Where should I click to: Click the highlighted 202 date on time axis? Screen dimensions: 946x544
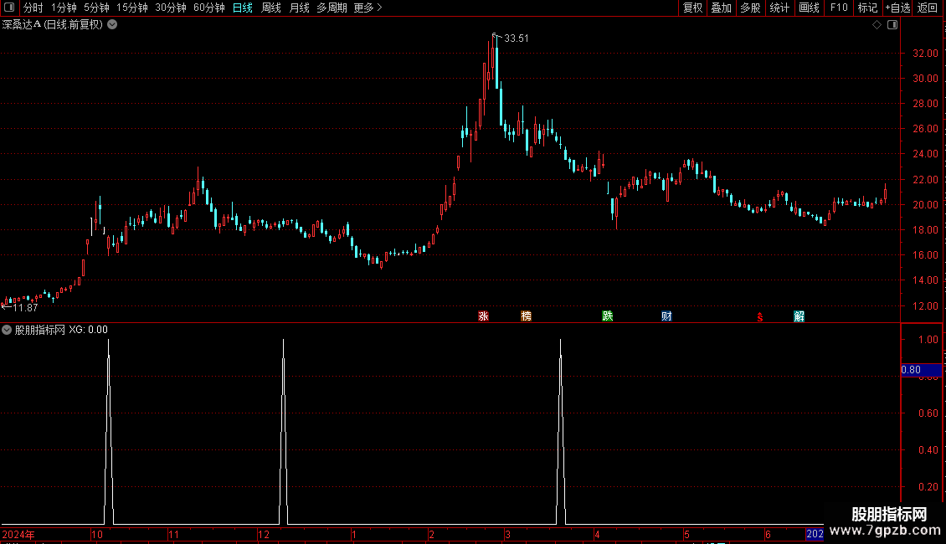815,534
